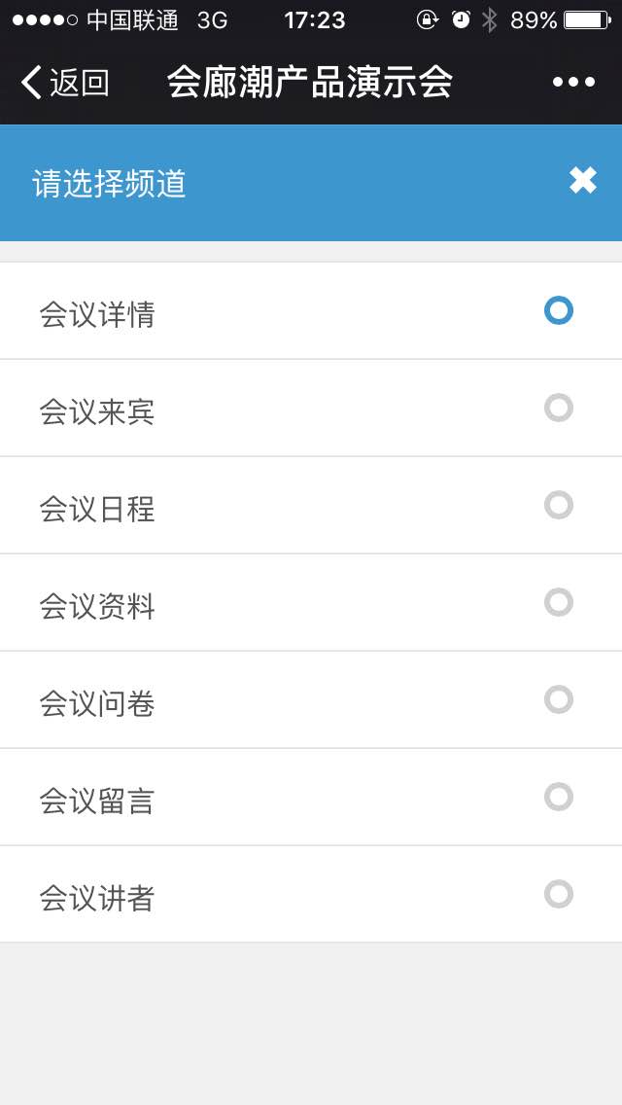Screen dimensions: 622x1105
Task: Select the 会议日程 radio button
Action: click(x=559, y=505)
